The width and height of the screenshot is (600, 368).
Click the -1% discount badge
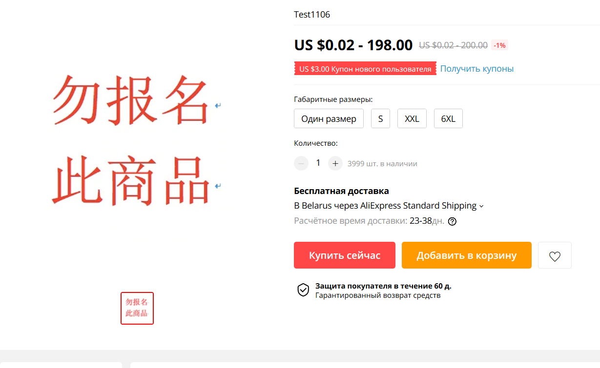(499, 45)
